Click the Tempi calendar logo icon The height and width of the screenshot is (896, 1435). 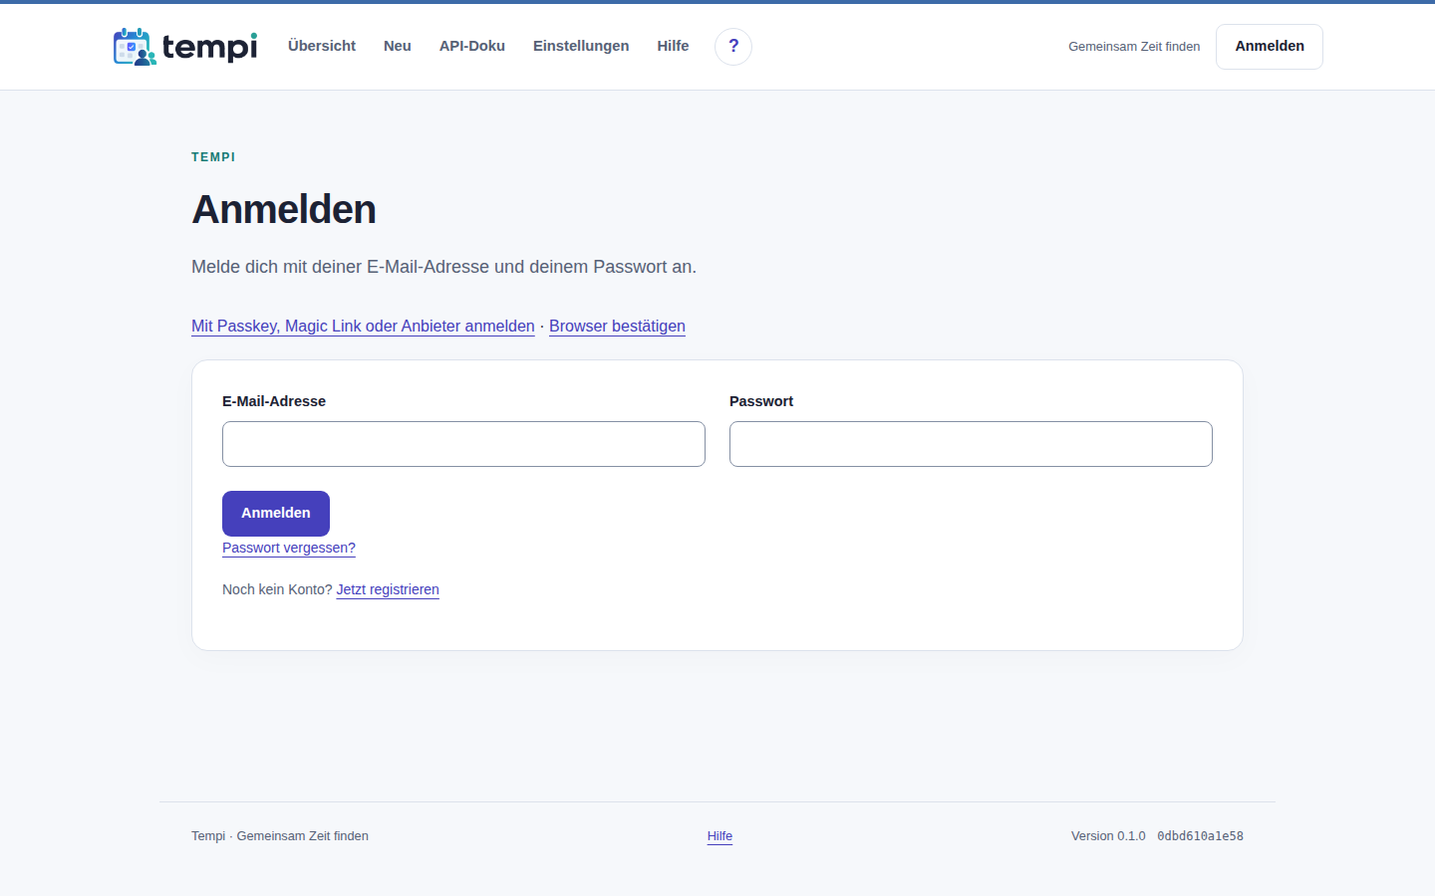[x=135, y=47]
